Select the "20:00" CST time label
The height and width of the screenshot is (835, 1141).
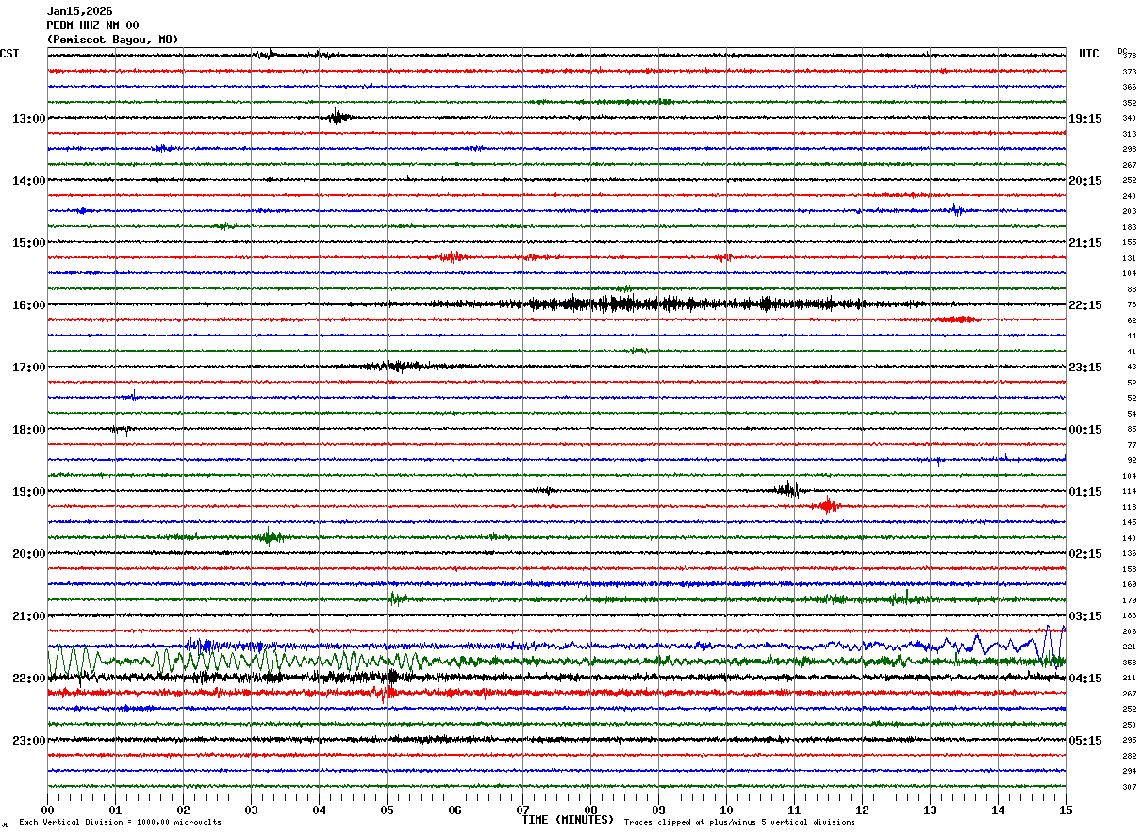coord(28,554)
